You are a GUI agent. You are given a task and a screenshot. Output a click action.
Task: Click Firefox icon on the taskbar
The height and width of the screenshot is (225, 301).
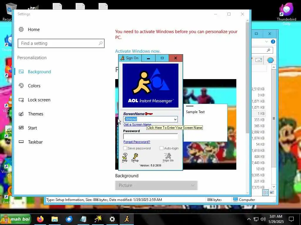[x=40, y=219]
